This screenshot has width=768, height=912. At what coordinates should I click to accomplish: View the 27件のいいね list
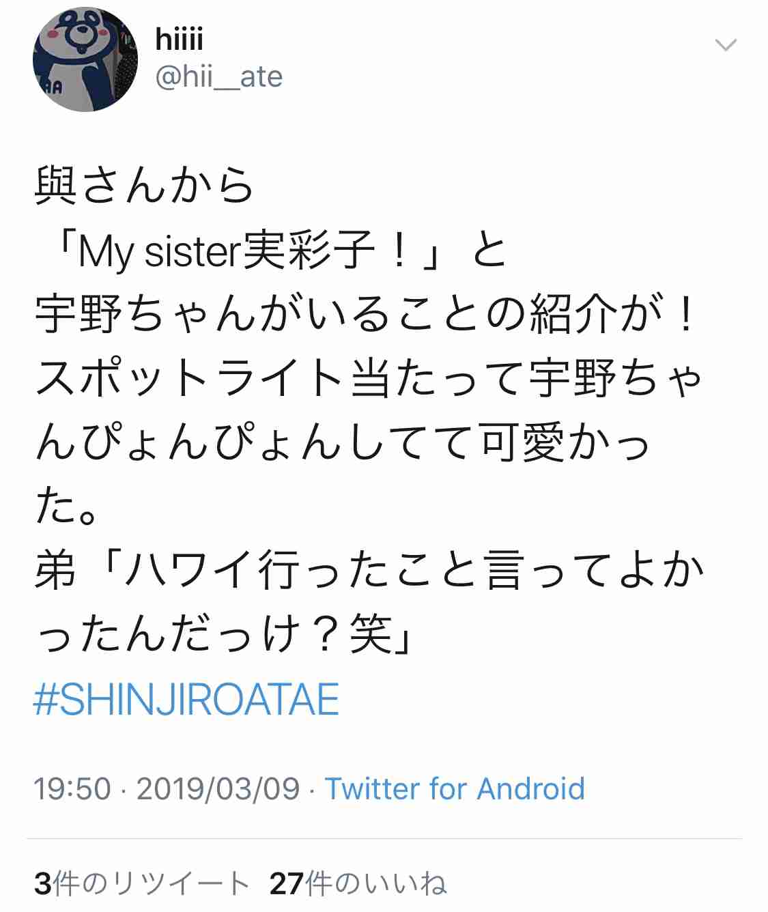point(358,883)
